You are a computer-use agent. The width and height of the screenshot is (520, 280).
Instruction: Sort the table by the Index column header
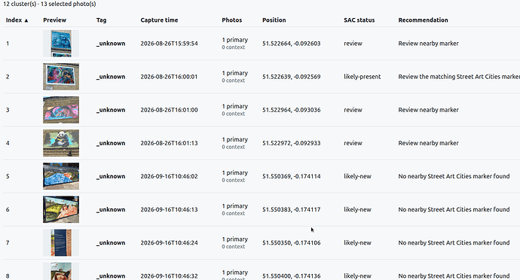(17, 20)
